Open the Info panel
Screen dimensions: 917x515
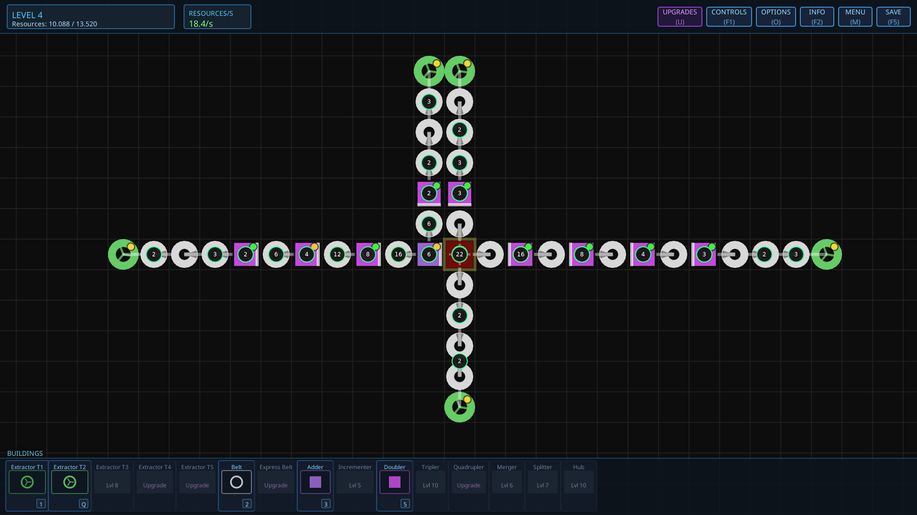point(817,17)
